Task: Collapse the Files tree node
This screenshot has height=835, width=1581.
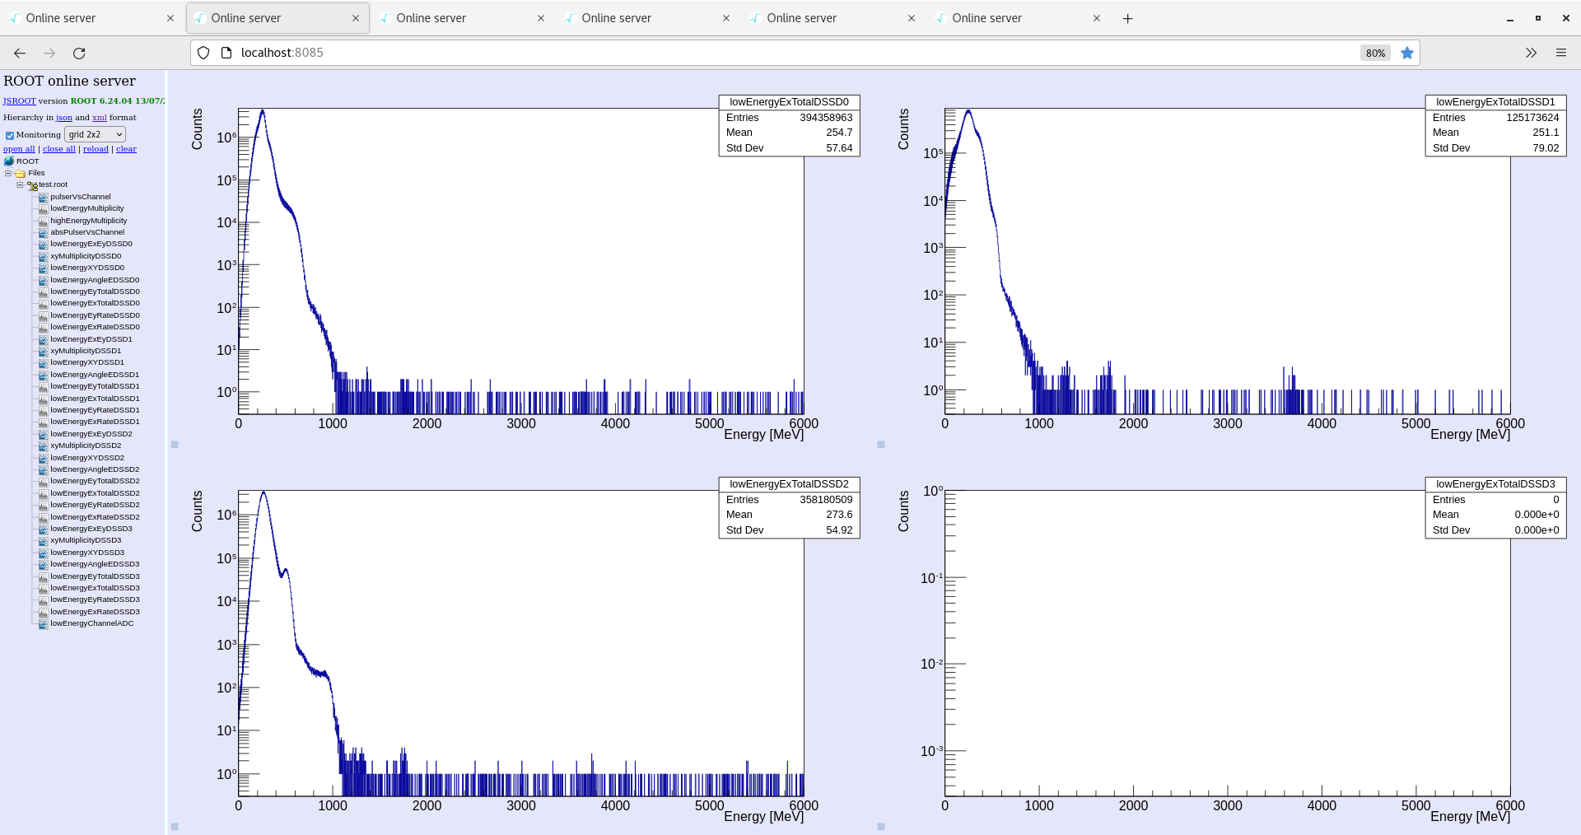Action: (8, 174)
